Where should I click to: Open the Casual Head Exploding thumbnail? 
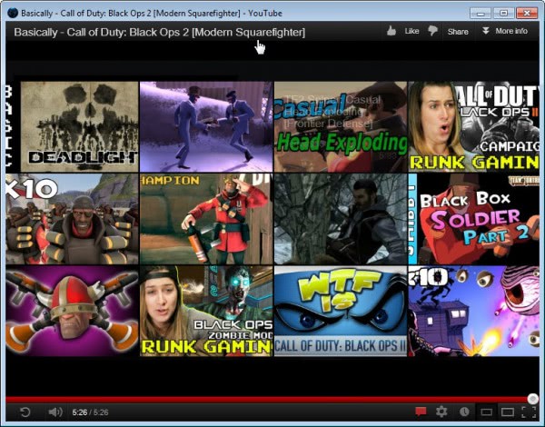click(341, 127)
